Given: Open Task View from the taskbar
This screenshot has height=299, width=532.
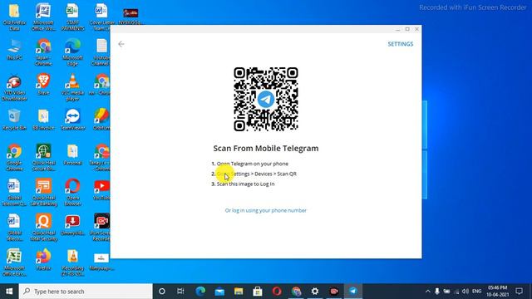Looking at the screenshot, I should click(x=180, y=292).
